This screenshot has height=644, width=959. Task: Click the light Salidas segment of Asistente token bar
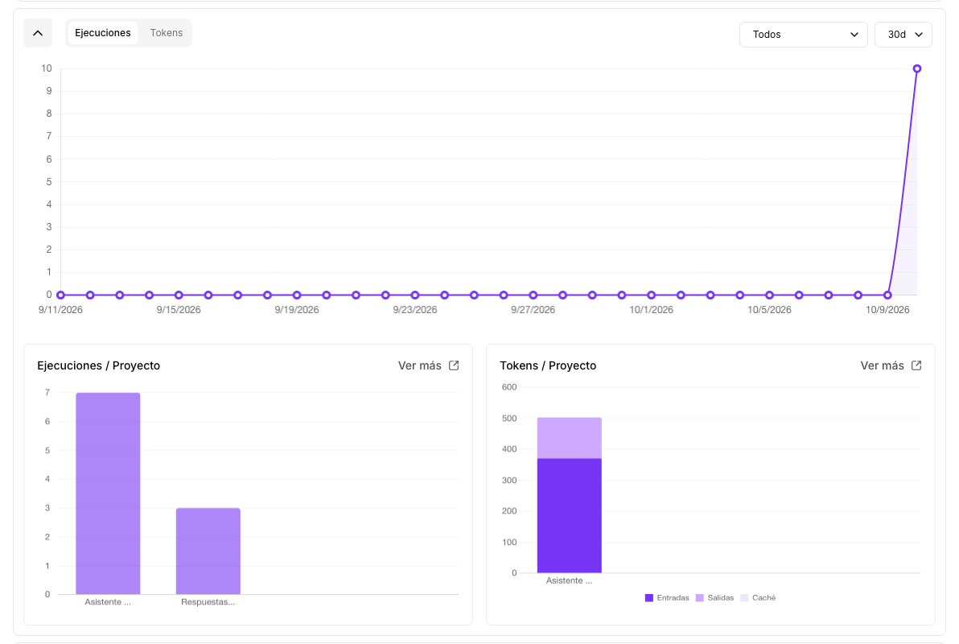point(570,438)
